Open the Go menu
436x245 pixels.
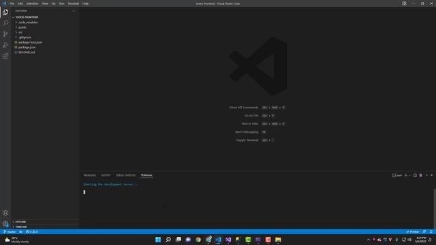[x=53, y=3]
